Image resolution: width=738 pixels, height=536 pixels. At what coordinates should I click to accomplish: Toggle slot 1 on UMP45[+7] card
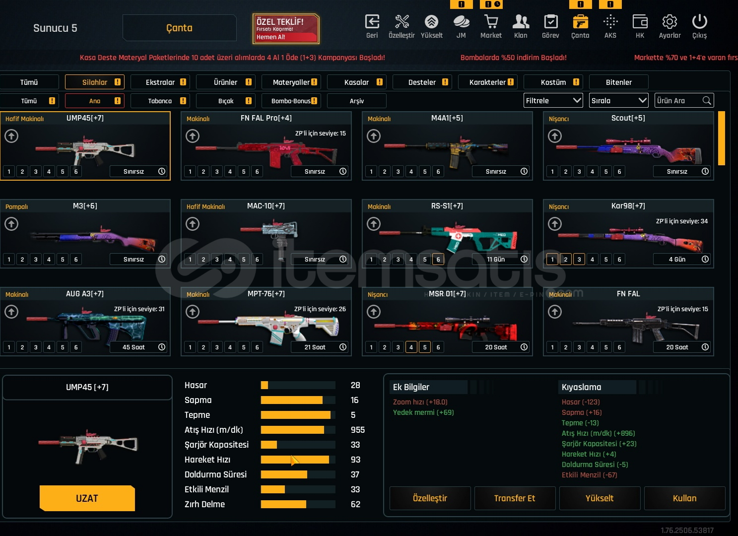pyautogui.click(x=9, y=171)
